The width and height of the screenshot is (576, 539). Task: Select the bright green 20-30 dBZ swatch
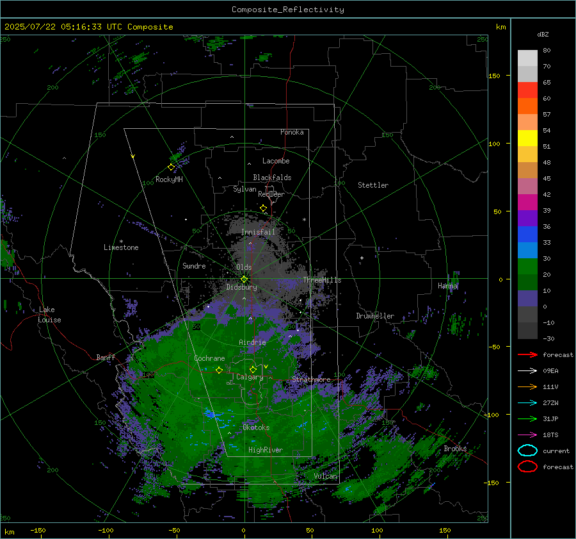pos(527,267)
